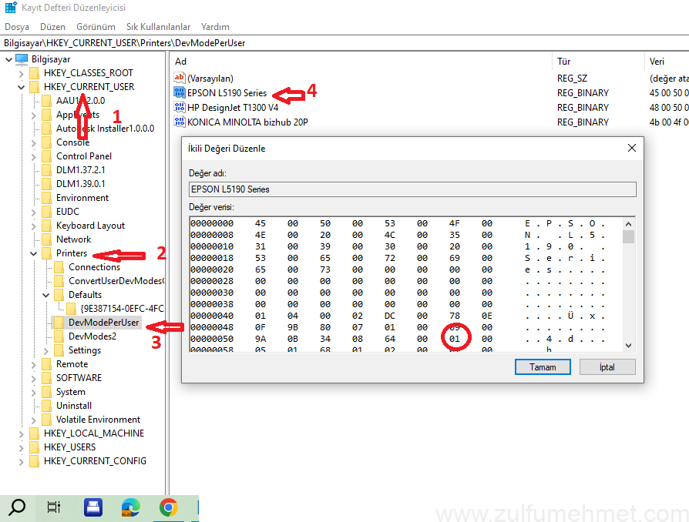Click the Task View taskbar icon
689x522 pixels.
[54, 507]
